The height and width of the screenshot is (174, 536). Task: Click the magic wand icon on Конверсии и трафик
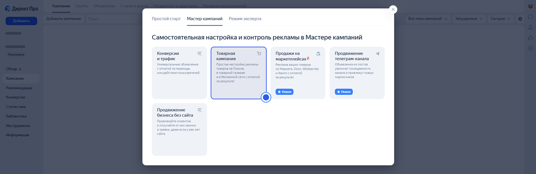tap(200, 54)
